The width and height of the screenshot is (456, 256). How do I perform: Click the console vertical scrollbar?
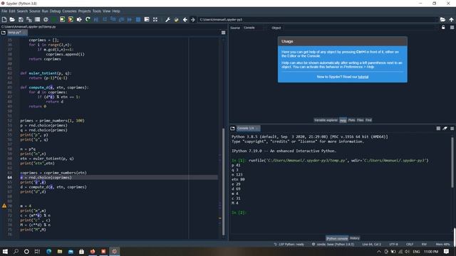point(452,163)
